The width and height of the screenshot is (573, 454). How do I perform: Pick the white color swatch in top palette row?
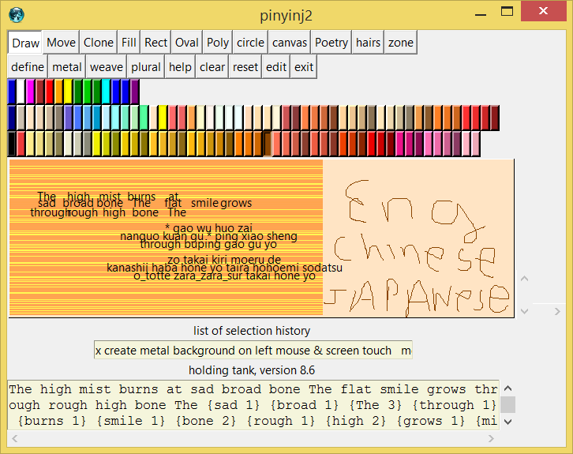coord(21,92)
